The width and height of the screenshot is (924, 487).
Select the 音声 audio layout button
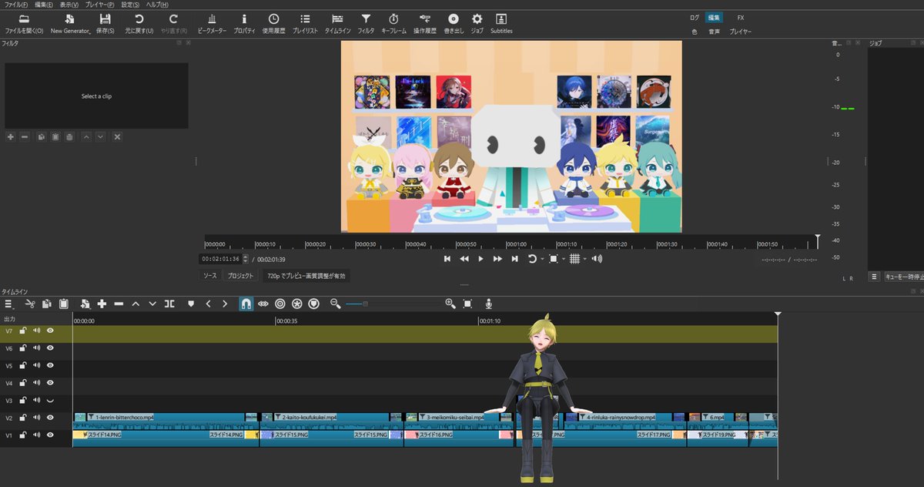pos(715,32)
